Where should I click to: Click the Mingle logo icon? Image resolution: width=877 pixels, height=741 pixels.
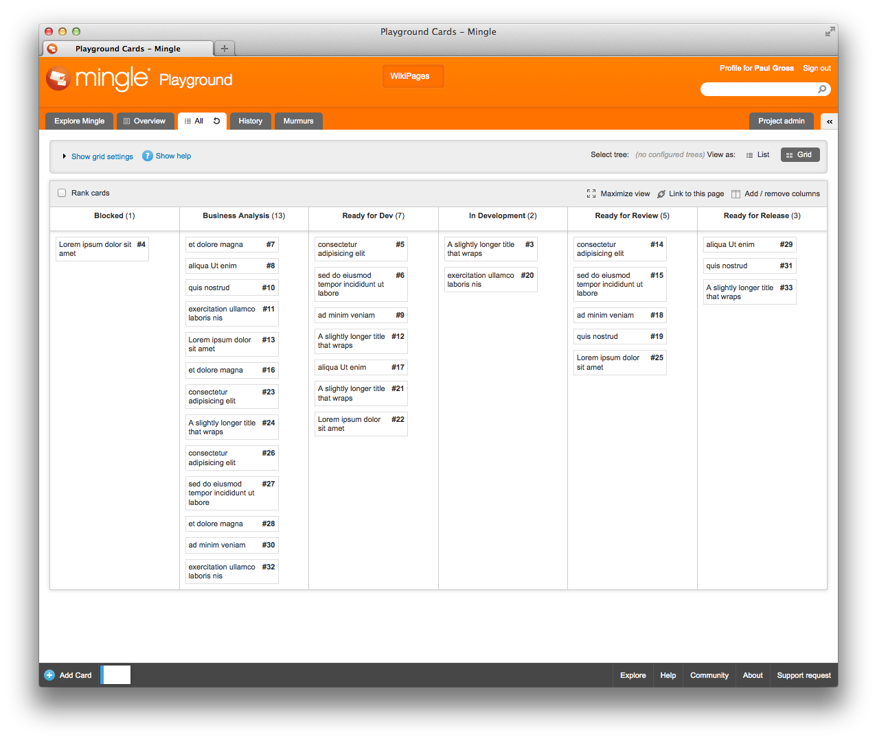[x=58, y=79]
